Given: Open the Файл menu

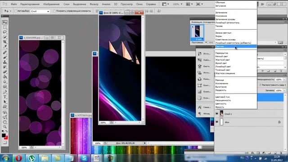Looking at the screenshot, I should [x=14, y=4].
